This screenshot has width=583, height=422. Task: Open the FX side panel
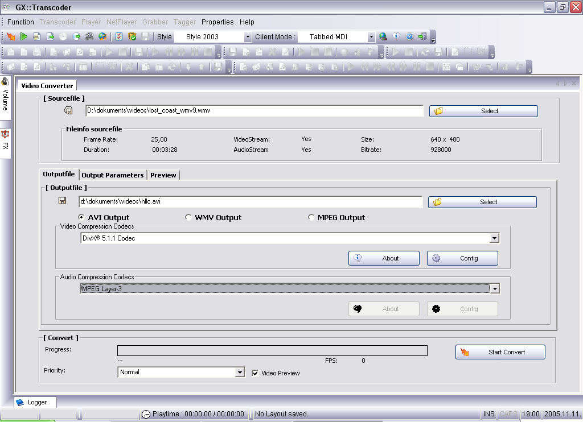[x=5, y=140]
